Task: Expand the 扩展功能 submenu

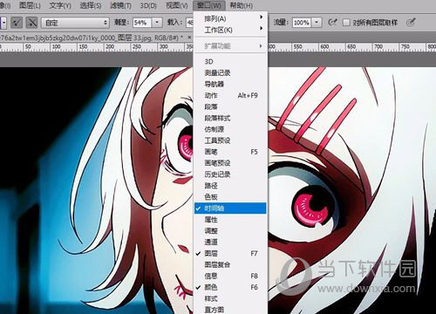Action: (x=230, y=46)
